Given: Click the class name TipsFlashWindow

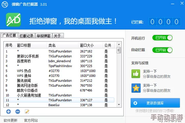Looking at the screenshot, I should coord(60,66).
